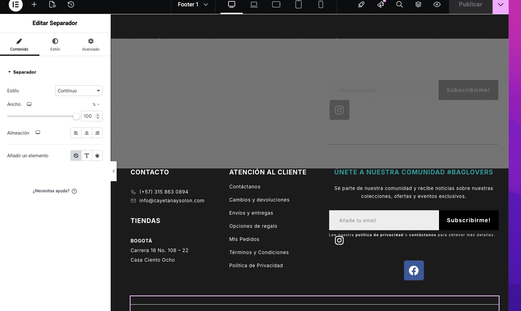Choose the text element option
521x311 pixels.
tap(87, 156)
